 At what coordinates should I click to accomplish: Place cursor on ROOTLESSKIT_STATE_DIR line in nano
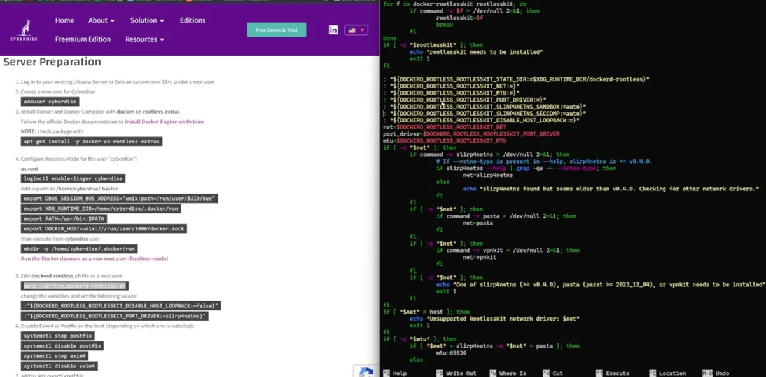pos(516,79)
